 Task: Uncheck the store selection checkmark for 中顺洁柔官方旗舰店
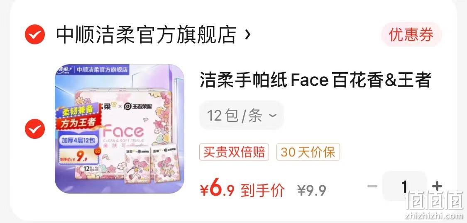[35, 34]
